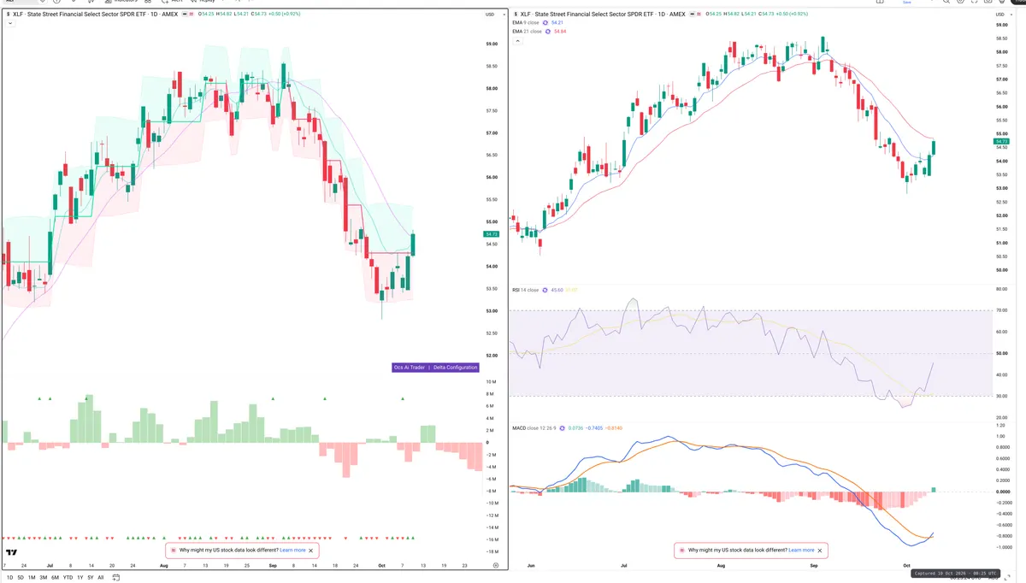Viewport: 1026px width, 583px height.
Task: Click the 59.00 value on left price axis
Action: [492, 44]
